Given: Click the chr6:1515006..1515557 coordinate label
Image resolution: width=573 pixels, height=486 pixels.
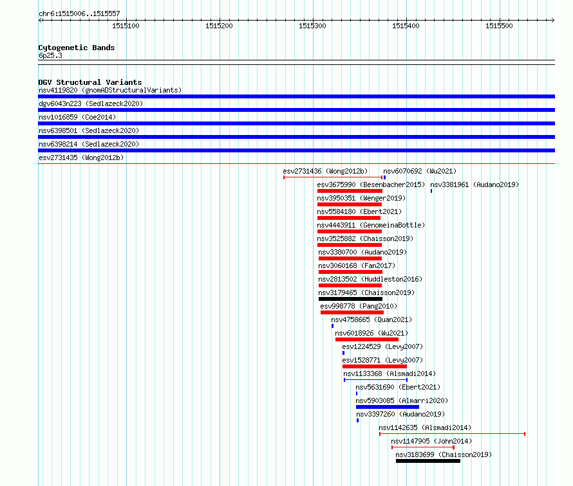Looking at the screenshot, I should [79, 14].
